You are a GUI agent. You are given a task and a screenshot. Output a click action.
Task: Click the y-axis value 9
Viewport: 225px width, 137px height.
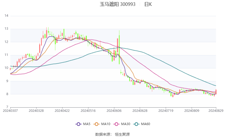point(7,81)
